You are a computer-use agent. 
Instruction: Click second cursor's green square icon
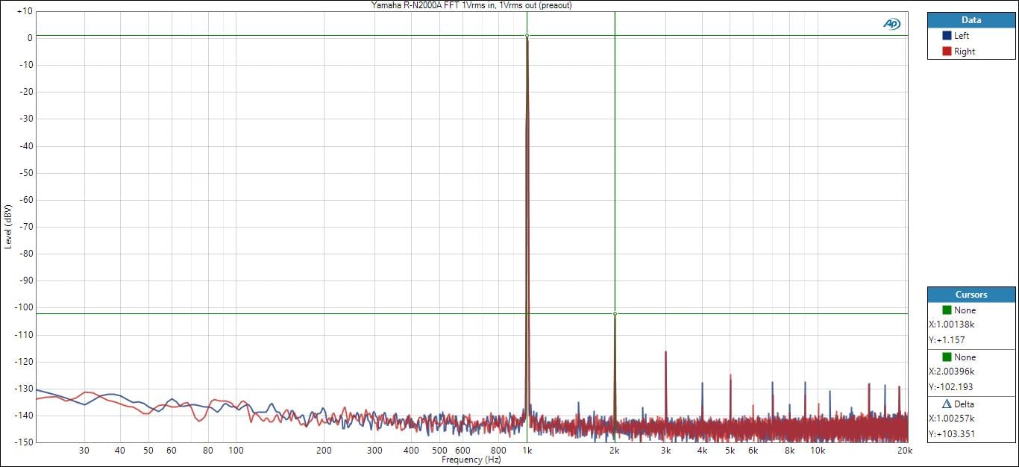(x=947, y=357)
